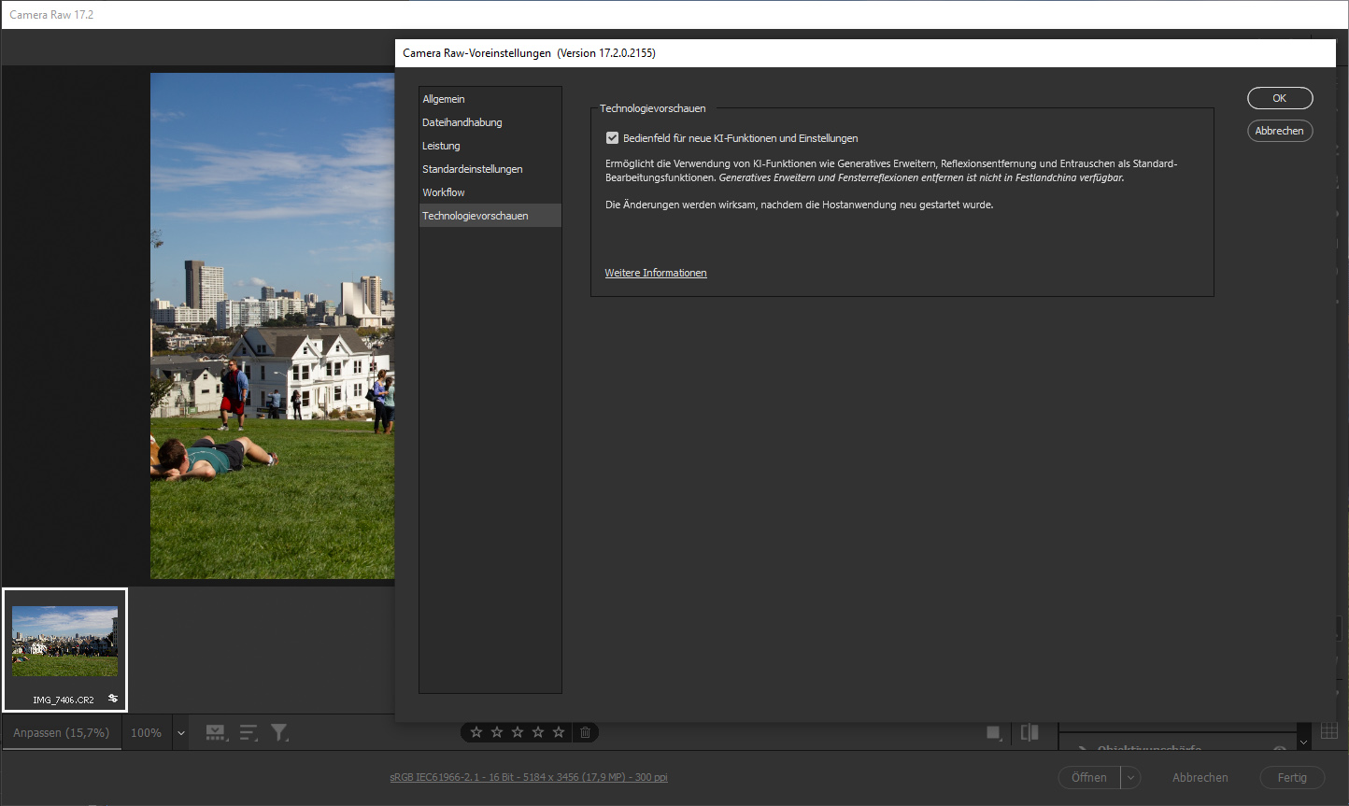The height and width of the screenshot is (806, 1349).
Task: Open the filmstrip sort order icon
Action: point(248,733)
